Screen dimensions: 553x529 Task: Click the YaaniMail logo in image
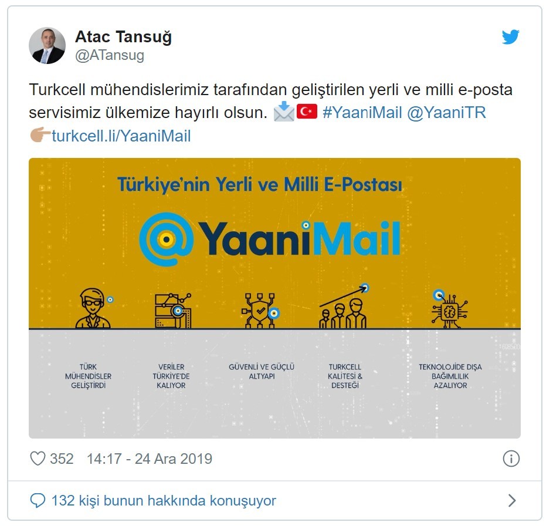[x=270, y=239]
